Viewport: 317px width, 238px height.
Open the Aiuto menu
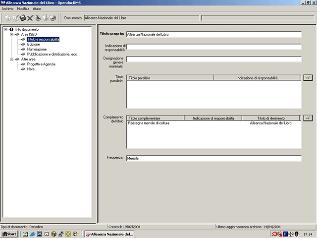37,9
